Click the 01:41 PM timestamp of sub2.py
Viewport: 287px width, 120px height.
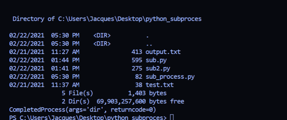pyautogui.click(x=65, y=68)
